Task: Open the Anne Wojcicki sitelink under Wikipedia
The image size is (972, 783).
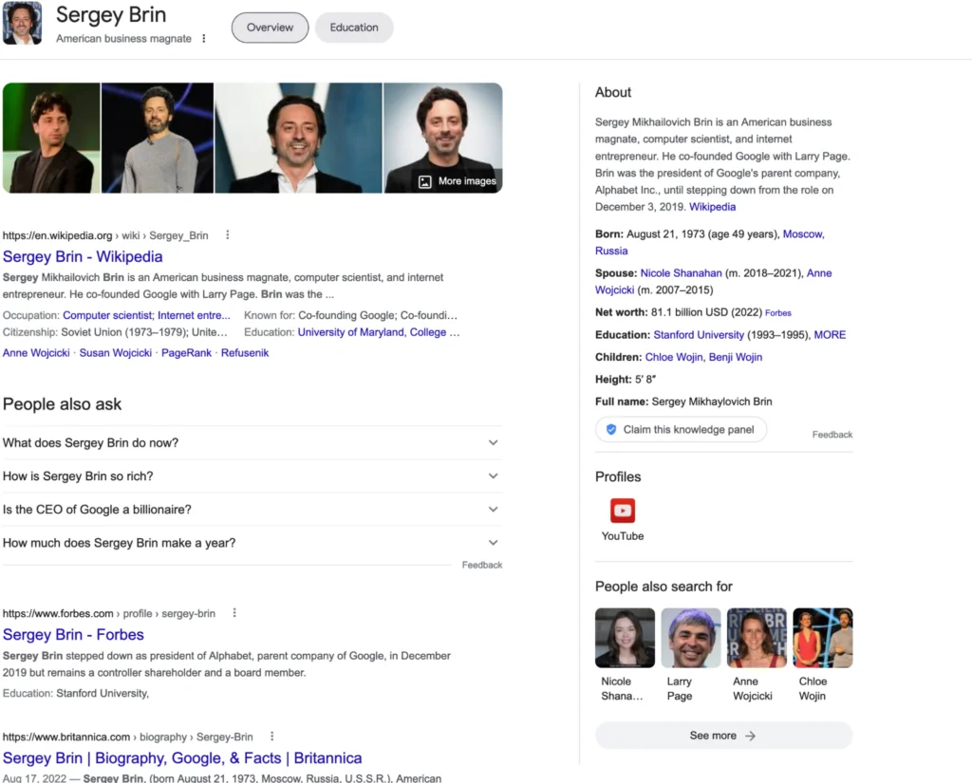Action: pos(36,353)
